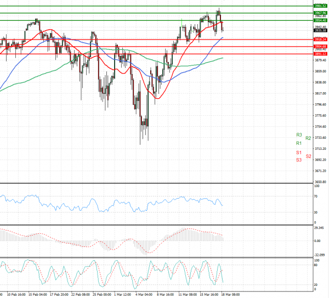Screen dimensions: 329x298
Task: Click the MACD panel 0.00 scale label
Action: point(317,241)
